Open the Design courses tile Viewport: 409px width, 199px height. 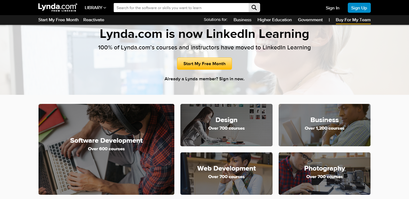click(x=226, y=125)
